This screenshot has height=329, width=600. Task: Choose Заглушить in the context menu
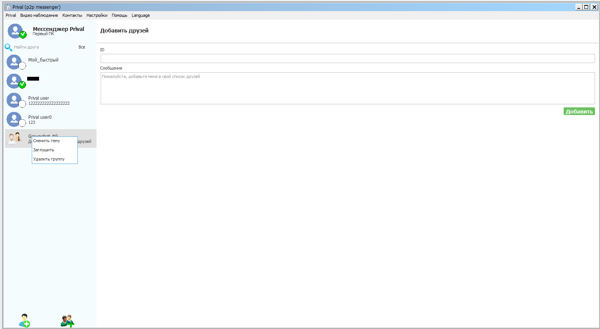tap(44, 150)
